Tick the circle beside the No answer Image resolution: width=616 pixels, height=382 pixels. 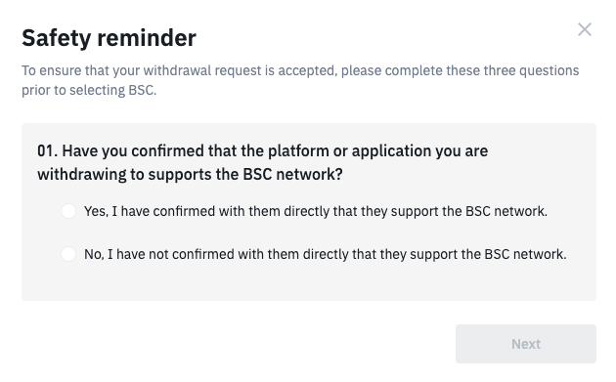tap(68, 254)
